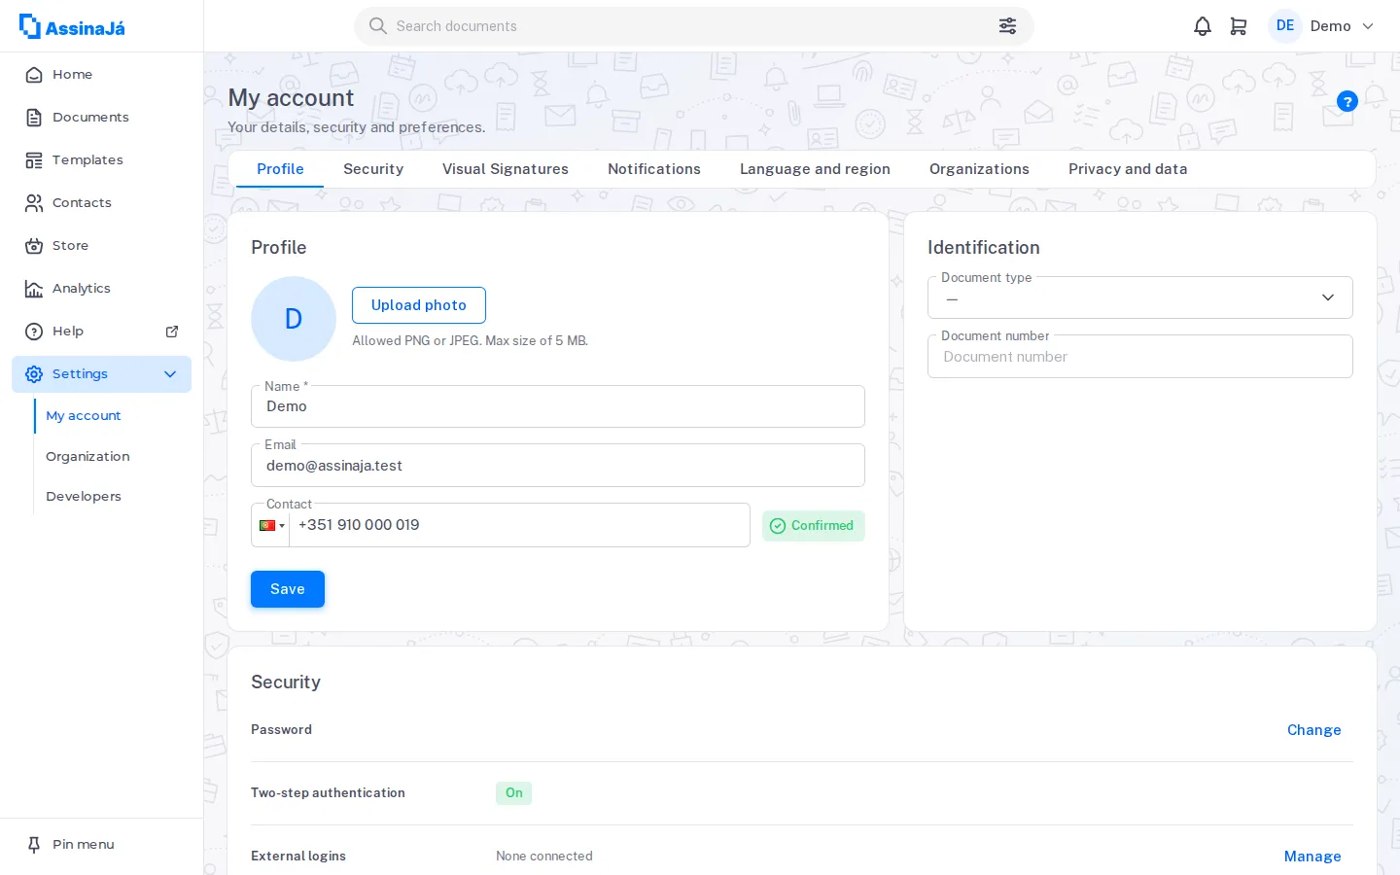Open the Demo user menu chevron
The width and height of the screenshot is (1400, 875).
coord(1368,26)
